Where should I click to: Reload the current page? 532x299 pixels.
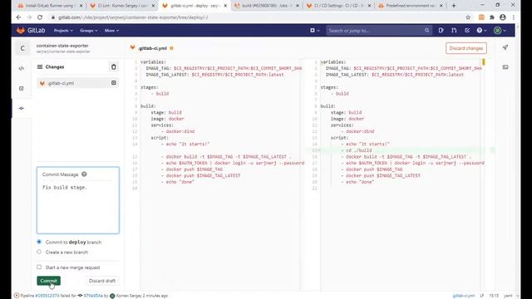[x=40, y=17]
